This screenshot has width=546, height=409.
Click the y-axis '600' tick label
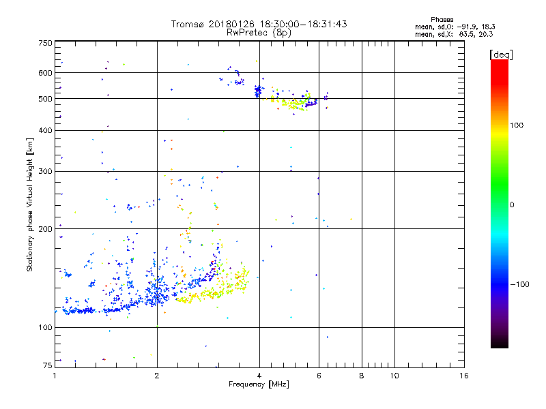click(x=45, y=73)
